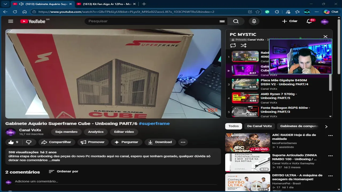Image resolution: width=342 pixels, height=192 pixels.
Task: Mute tab via speaker icon on tab
Action: (21, 4)
